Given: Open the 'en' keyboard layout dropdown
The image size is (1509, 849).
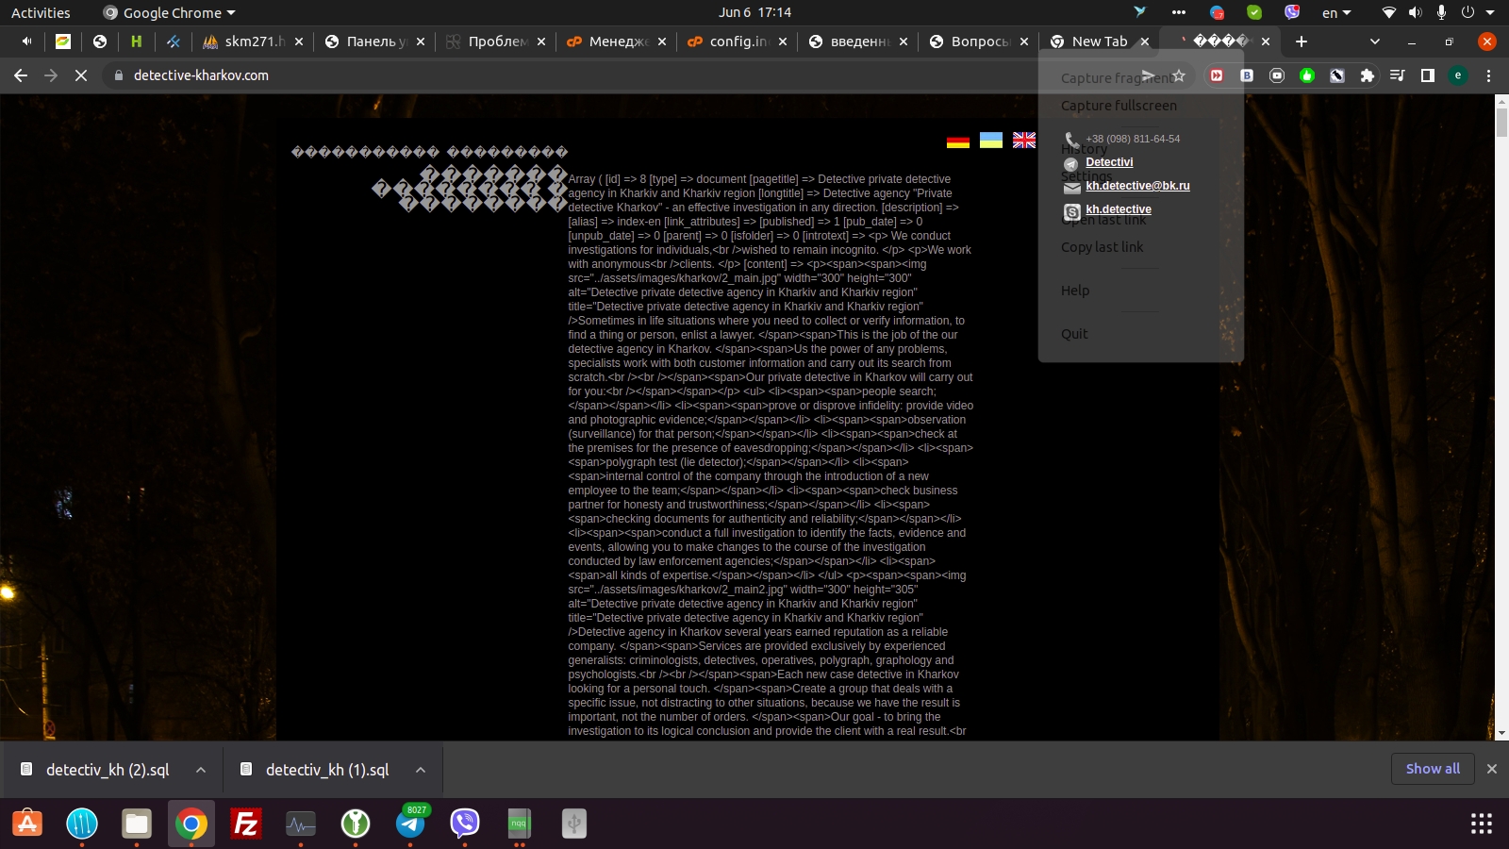Looking at the screenshot, I should [1336, 12].
